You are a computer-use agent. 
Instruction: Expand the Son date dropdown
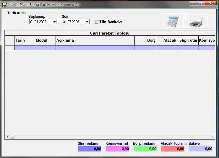tap(87, 22)
